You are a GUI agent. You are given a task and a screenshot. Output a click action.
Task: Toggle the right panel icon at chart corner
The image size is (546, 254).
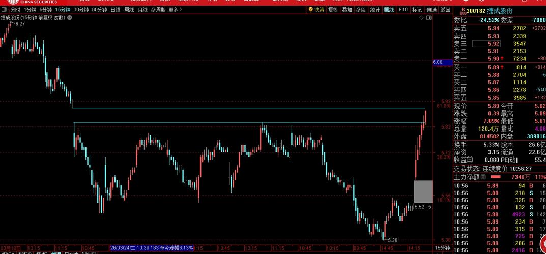tap(429, 18)
